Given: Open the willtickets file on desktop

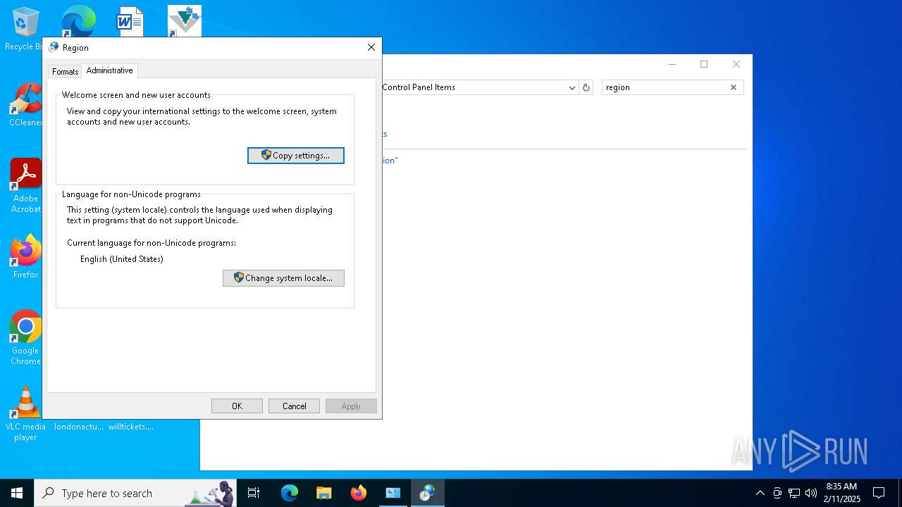Looking at the screenshot, I should tap(131, 426).
